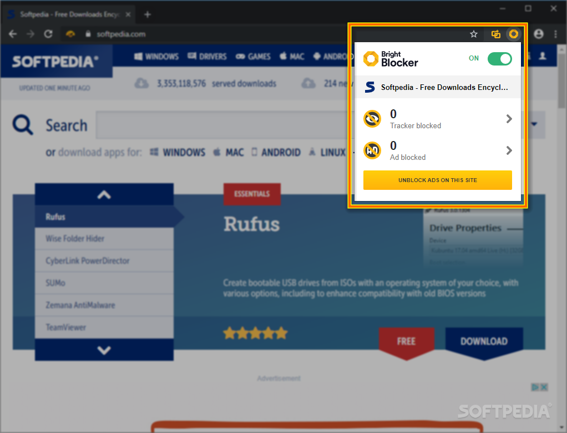Click the Rufus Drive Properties screenshot thumbnail
The image size is (567, 433).
473,237
